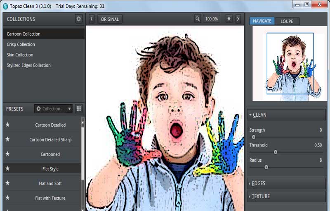Select Cartoon Collection
The width and height of the screenshot is (330, 211).
point(44,34)
